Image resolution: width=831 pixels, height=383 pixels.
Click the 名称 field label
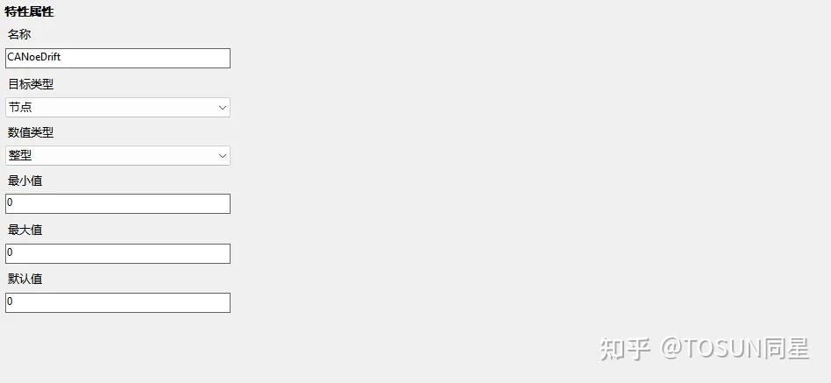click(19, 35)
